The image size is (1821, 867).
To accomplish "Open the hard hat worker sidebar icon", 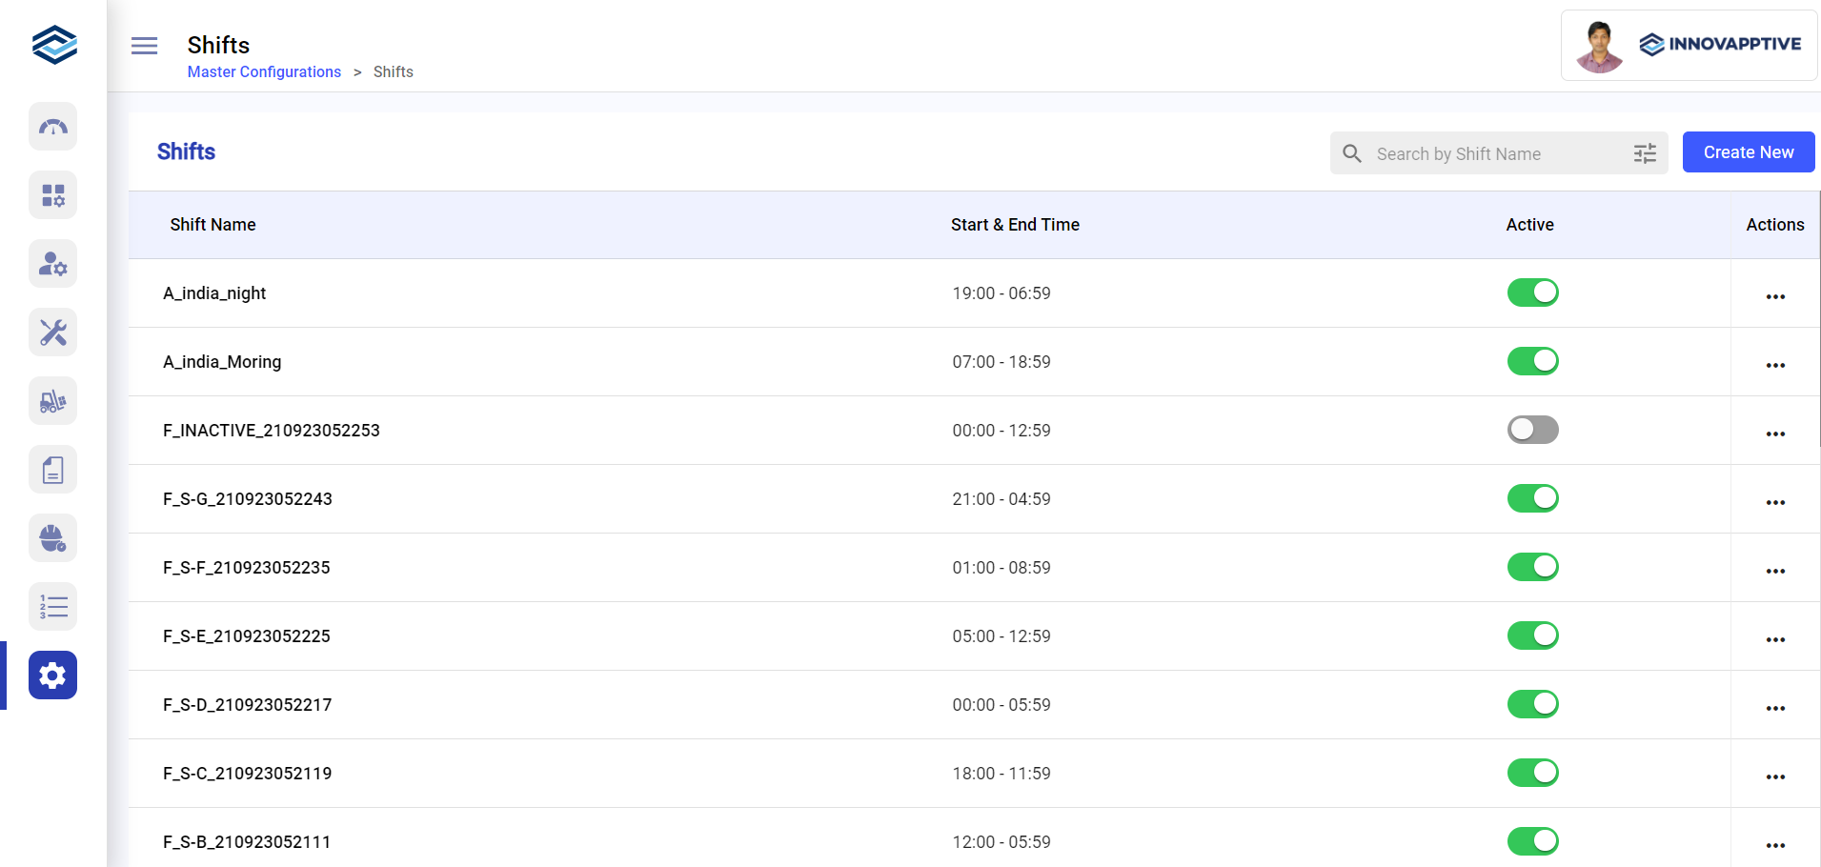I will pyautogui.click(x=52, y=538).
